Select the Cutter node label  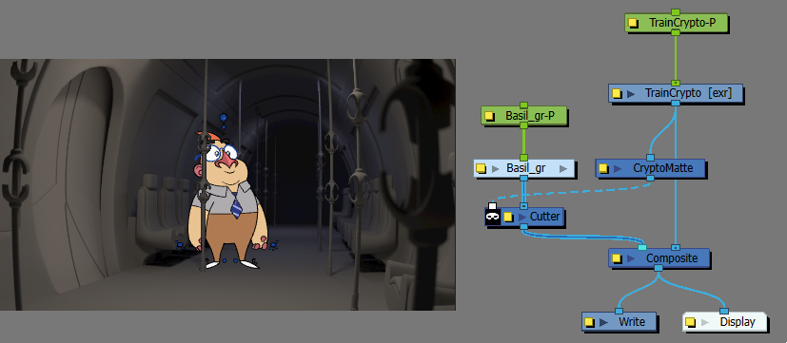click(x=544, y=217)
